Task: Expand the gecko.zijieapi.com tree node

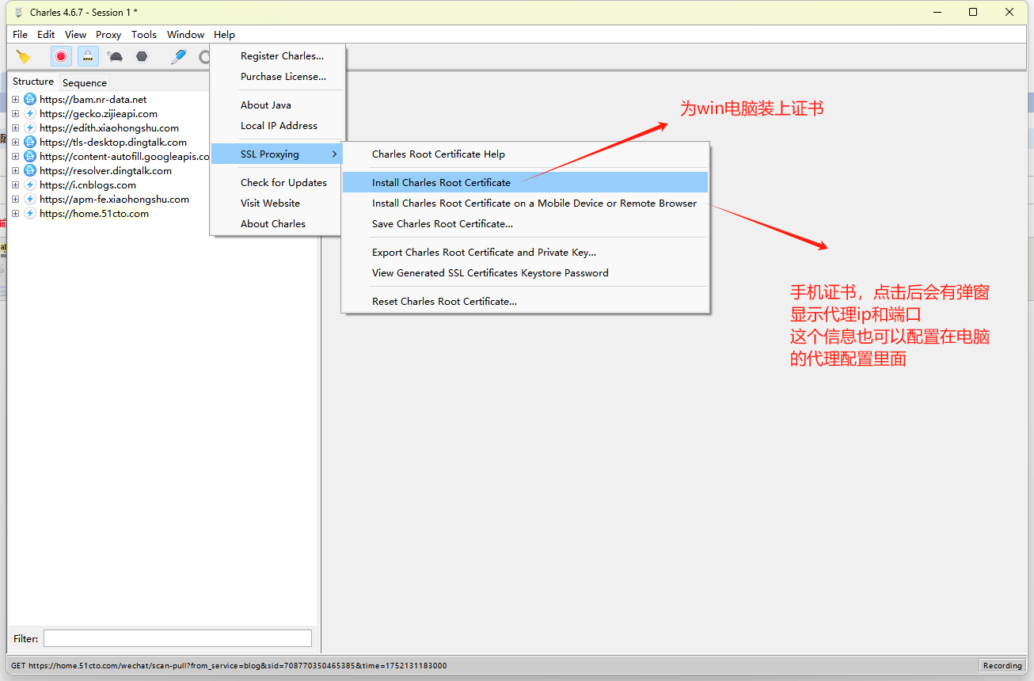Action: (x=15, y=113)
